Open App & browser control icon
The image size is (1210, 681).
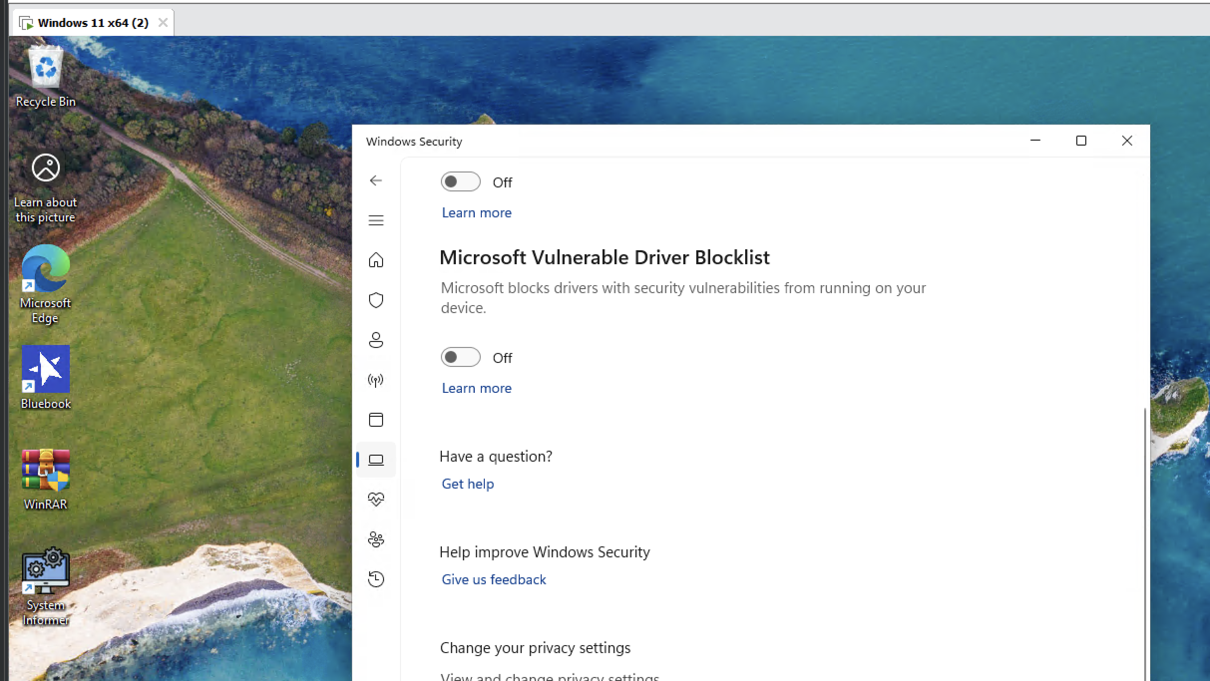click(376, 420)
